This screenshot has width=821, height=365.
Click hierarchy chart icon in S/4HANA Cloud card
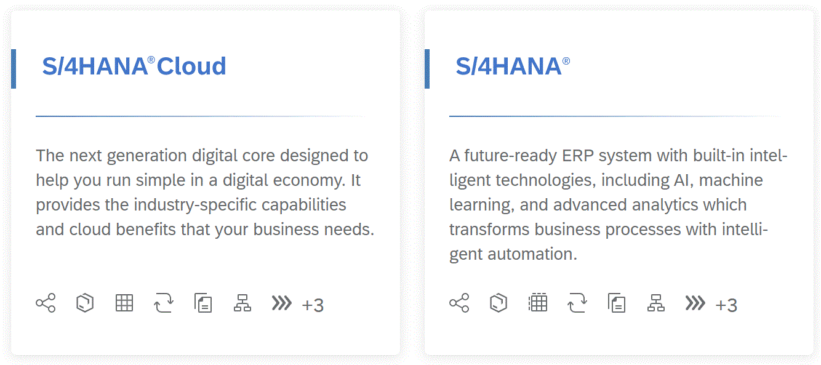(x=242, y=303)
